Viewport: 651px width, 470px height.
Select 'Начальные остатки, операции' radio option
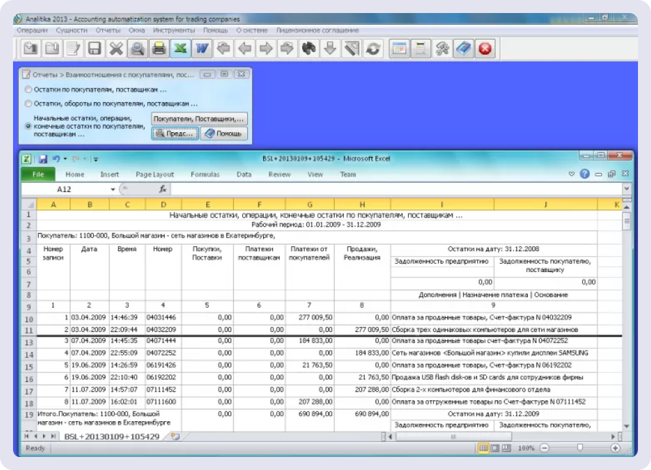[x=27, y=126]
